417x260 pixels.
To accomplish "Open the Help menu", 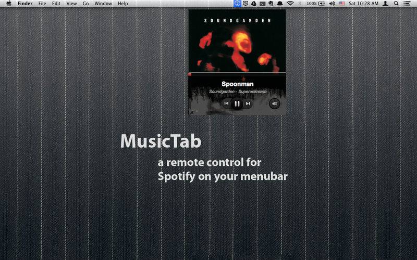I will 123,4.
